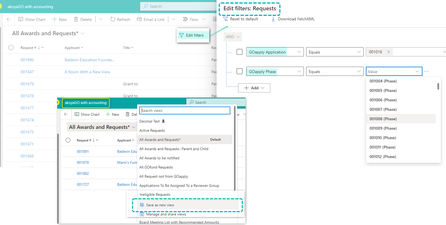Select 001005 (Phase) option
This screenshot has height=225, width=446.
(401, 90)
